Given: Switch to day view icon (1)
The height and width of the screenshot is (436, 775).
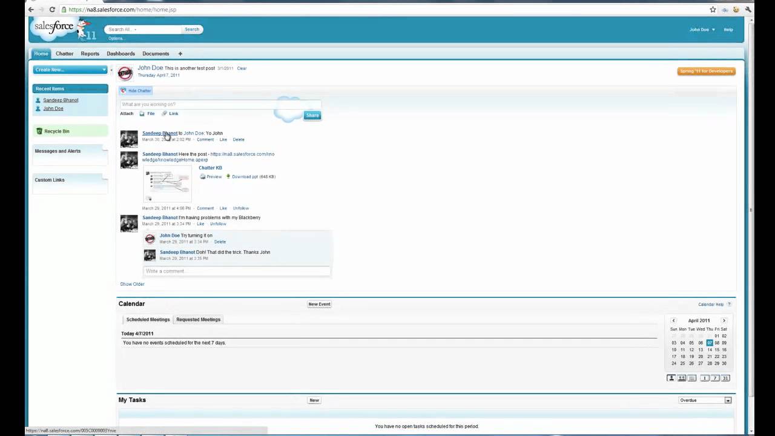Looking at the screenshot, I should tap(704, 378).
